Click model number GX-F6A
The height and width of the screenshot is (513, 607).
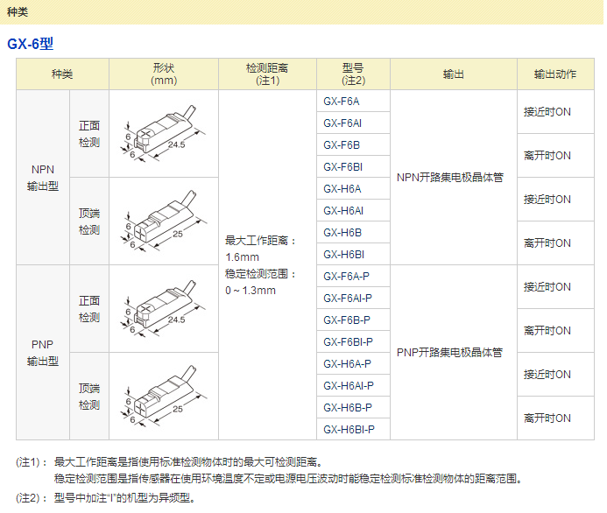click(x=342, y=101)
